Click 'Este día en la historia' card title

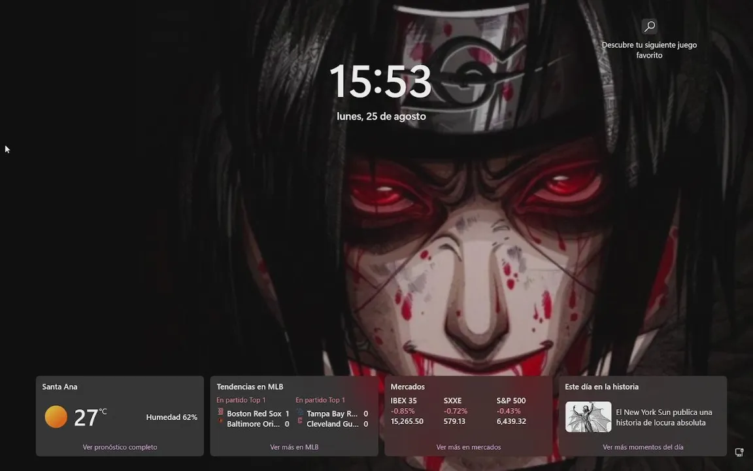[601, 387]
